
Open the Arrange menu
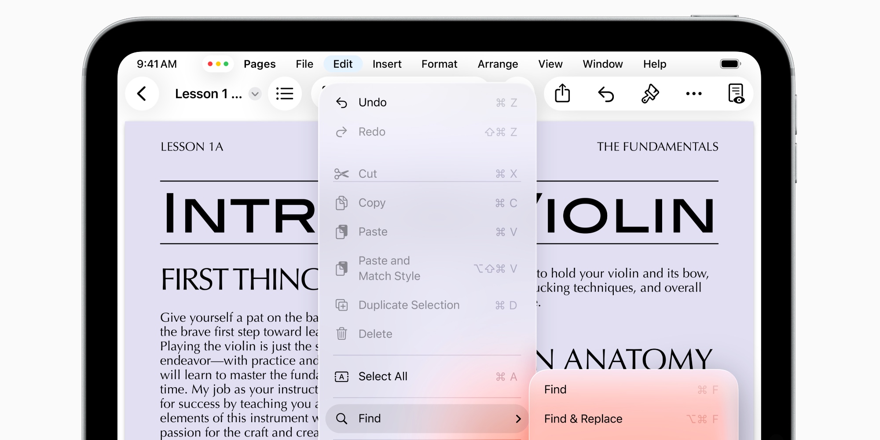[498, 64]
